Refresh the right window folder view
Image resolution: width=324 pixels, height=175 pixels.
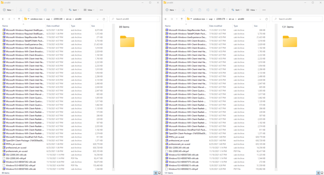pyautogui.click(x=266, y=19)
